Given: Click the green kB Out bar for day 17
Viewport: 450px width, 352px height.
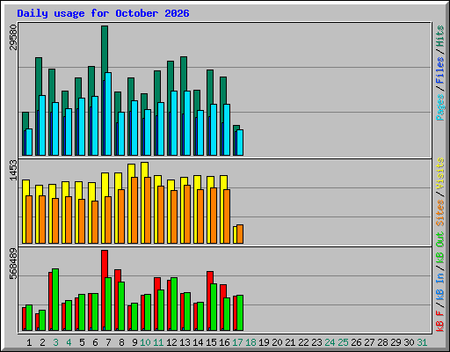Looking at the screenshot, I should pos(240,313).
